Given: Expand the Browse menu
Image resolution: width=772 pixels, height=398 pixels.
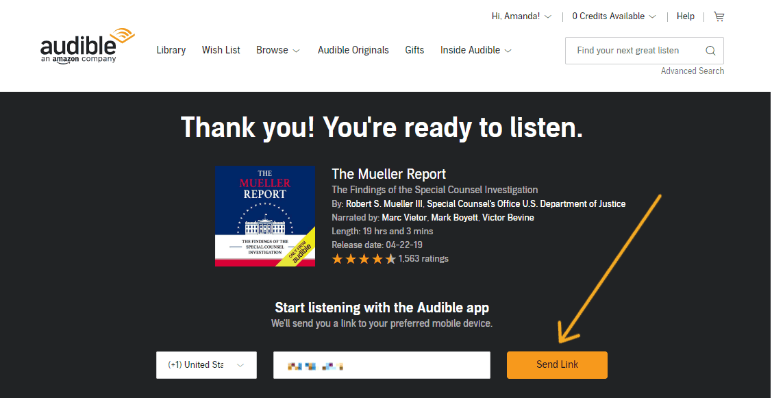Looking at the screenshot, I should point(278,50).
